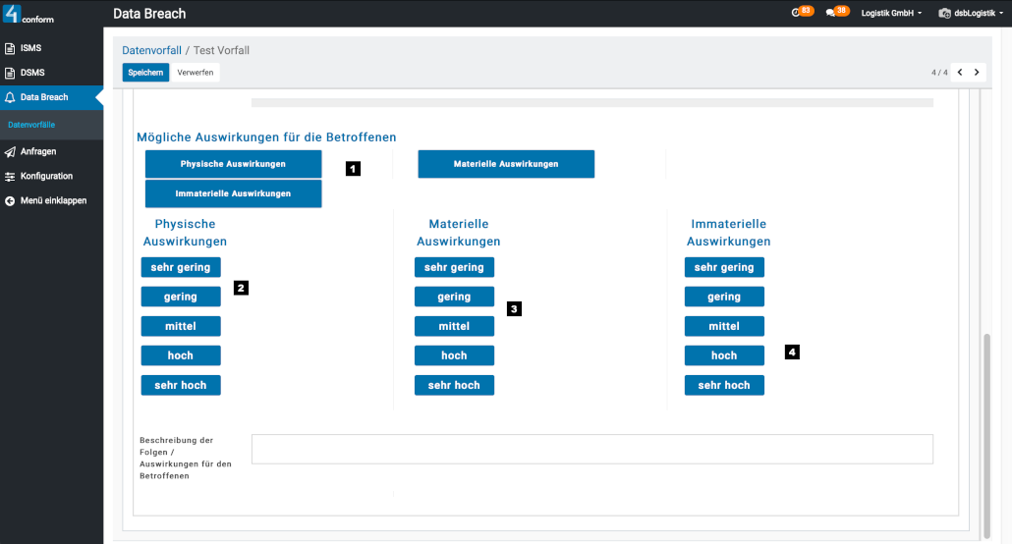Viewport: 1012px width, 544px height.
Task: Click the Beschreibung der Folgen text field
Action: 591,449
